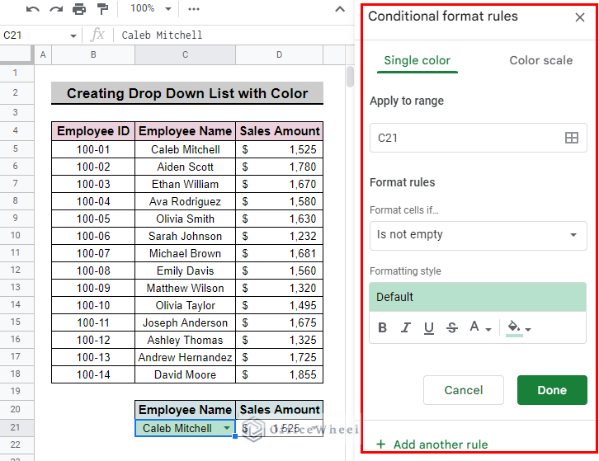Open the zoom 100% dropdown

150,8
